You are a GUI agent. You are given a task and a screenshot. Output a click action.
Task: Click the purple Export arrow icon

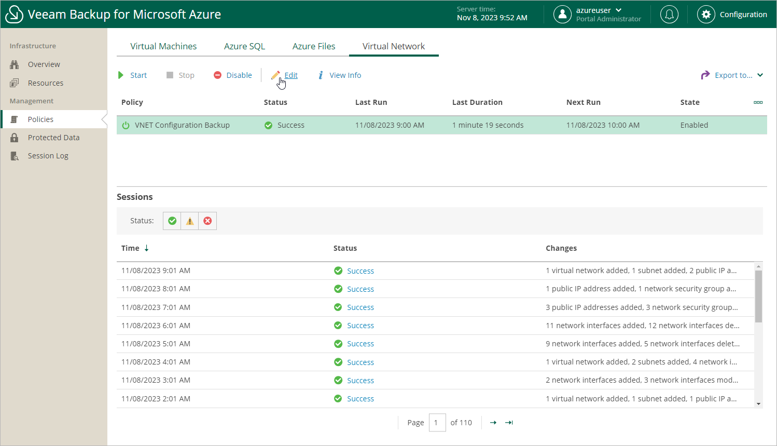(x=705, y=75)
